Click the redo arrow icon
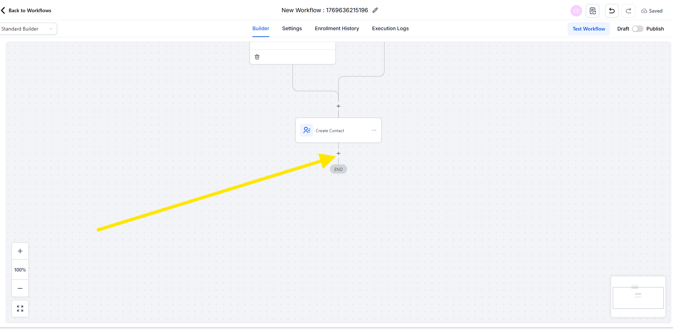The image size is (673, 329). point(628,11)
